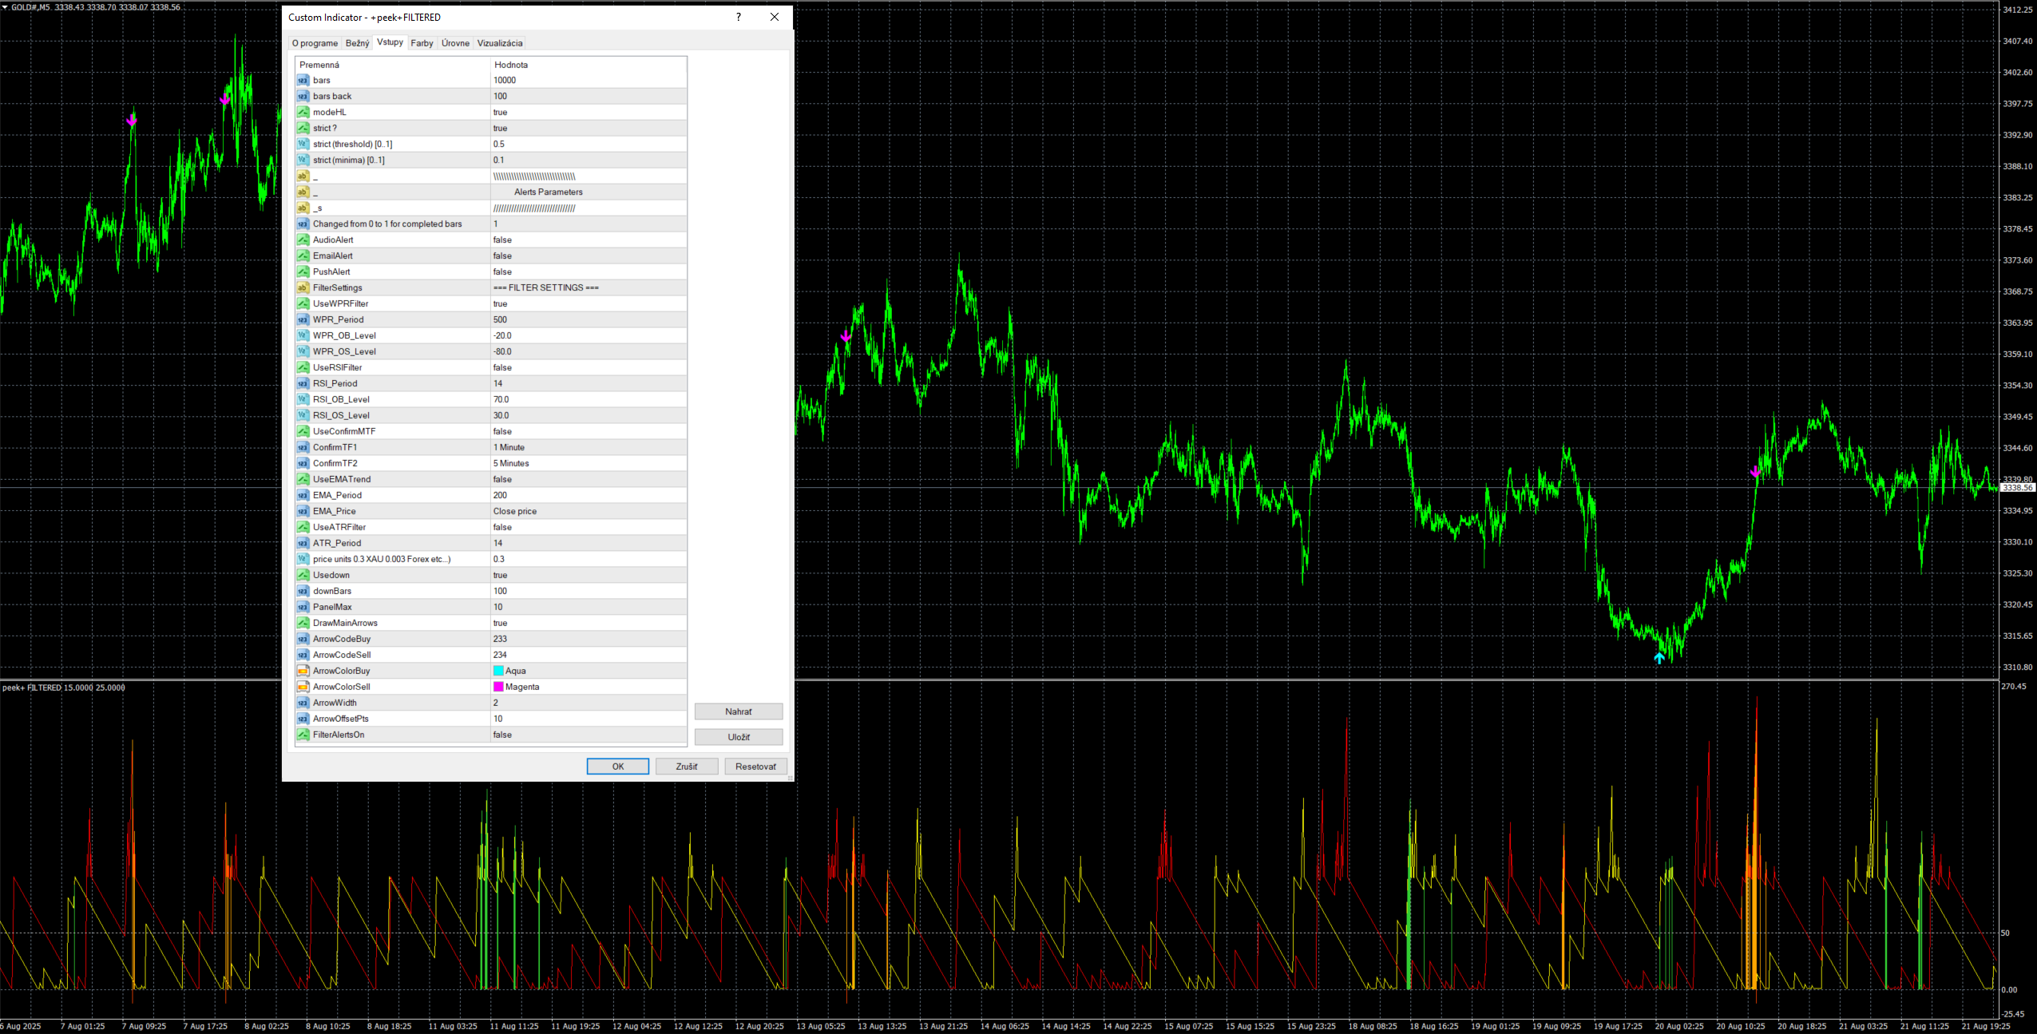Screen dimensions: 2037x1034
Task: Click the Magenta ArrowColorSell swatch
Action: click(x=499, y=687)
